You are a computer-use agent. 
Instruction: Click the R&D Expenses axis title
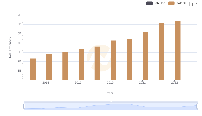[10, 48]
